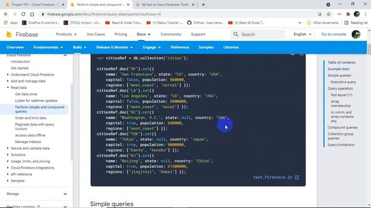Open the Reference nav tab
The image size is (371, 208).
point(180,47)
